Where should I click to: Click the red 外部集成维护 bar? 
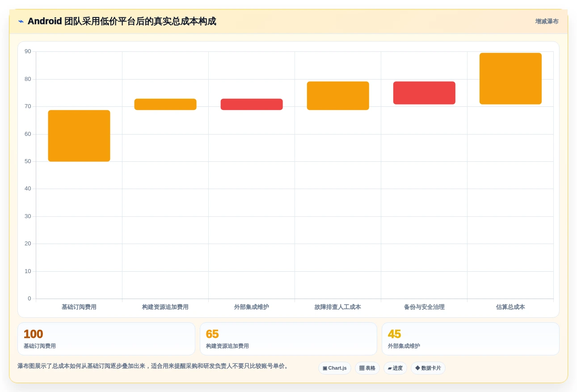(x=252, y=104)
